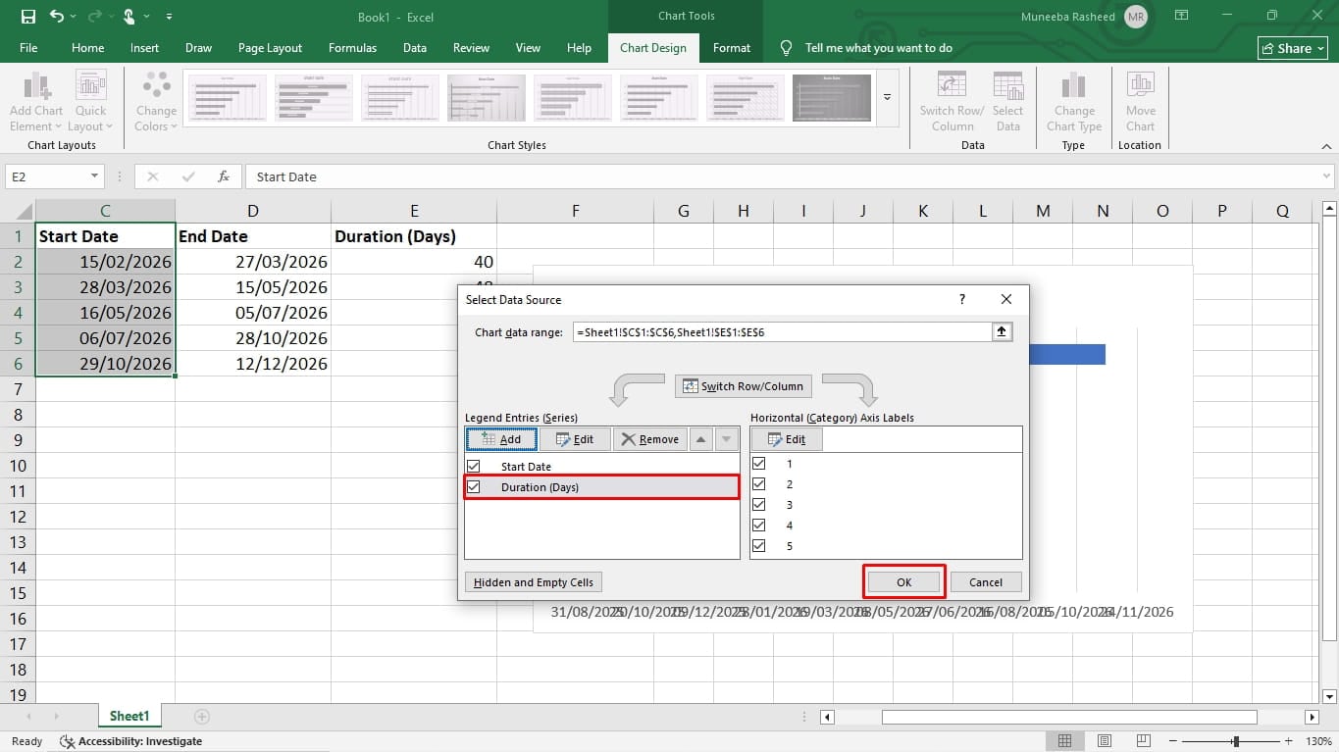The width and height of the screenshot is (1339, 752).
Task: Open the Name Box dropdown arrow
Action: coord(95,176)
